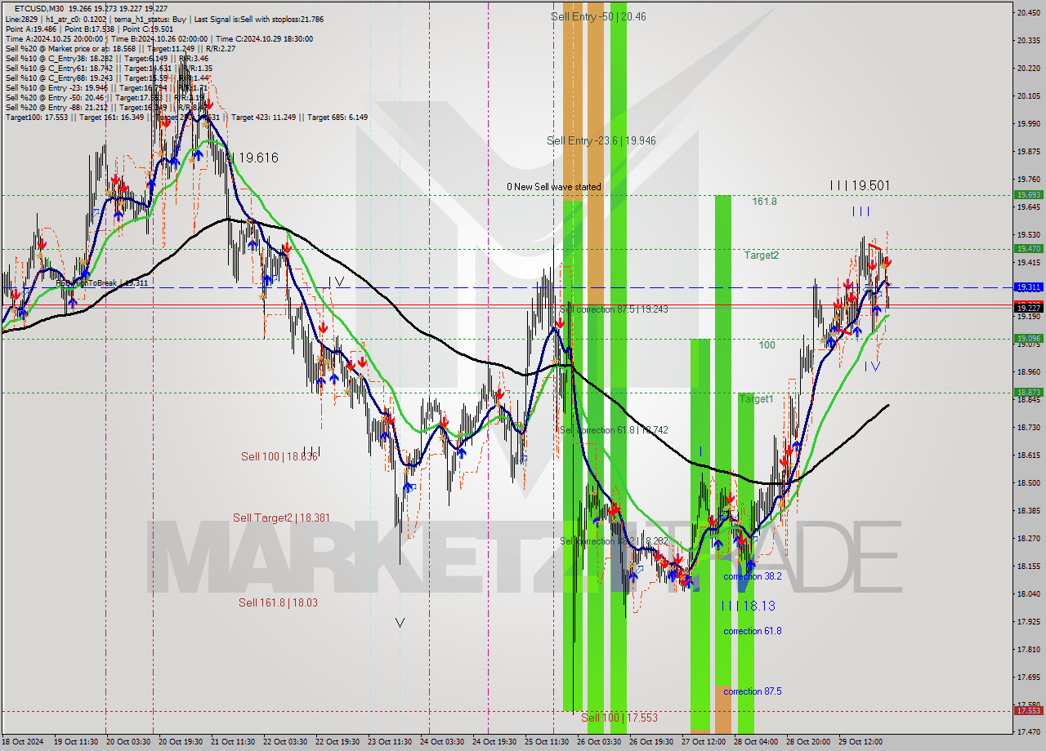Click the red 'Sell 100 | 17.553' label
The height and width of the screenshot is (751, 1046).
(619, 718)
